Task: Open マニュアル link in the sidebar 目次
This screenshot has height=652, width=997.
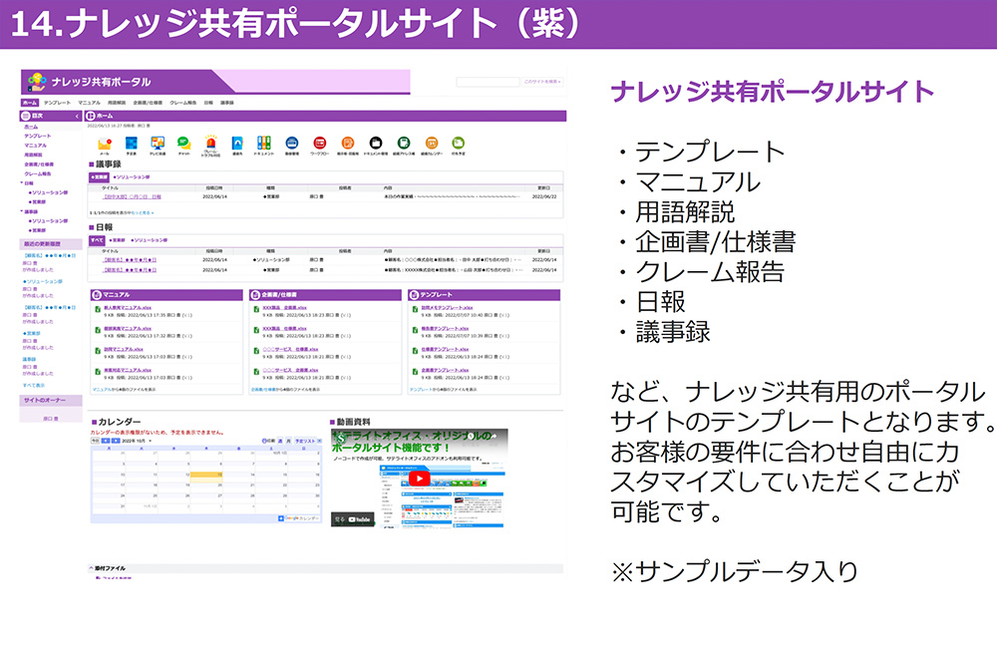Action: 36,146
